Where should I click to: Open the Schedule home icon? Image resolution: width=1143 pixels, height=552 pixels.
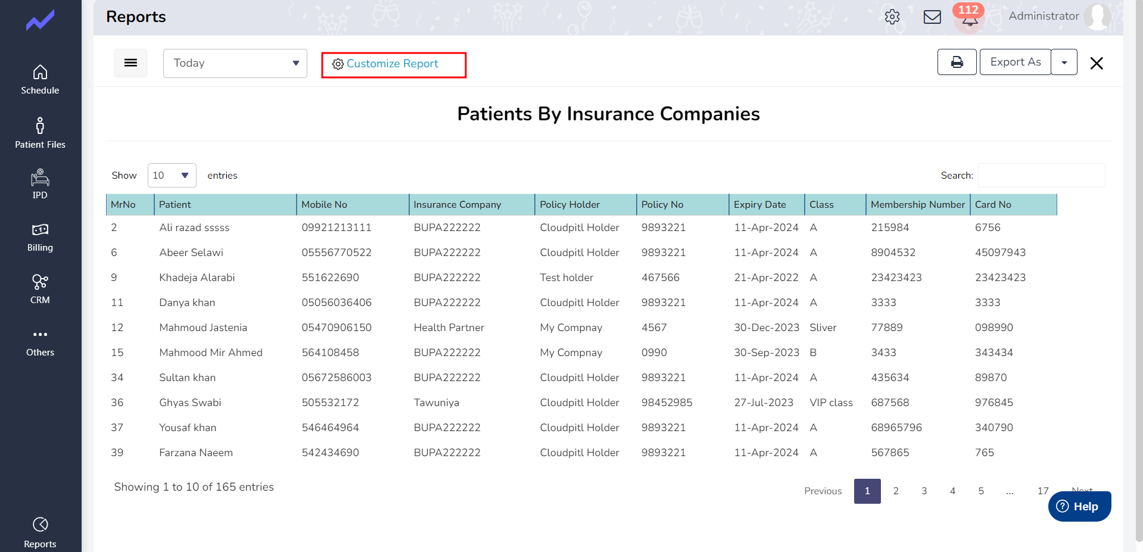point(40,79)
